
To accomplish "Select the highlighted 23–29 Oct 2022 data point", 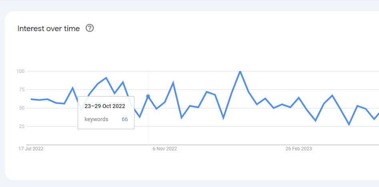I will [x=148, y=96].
